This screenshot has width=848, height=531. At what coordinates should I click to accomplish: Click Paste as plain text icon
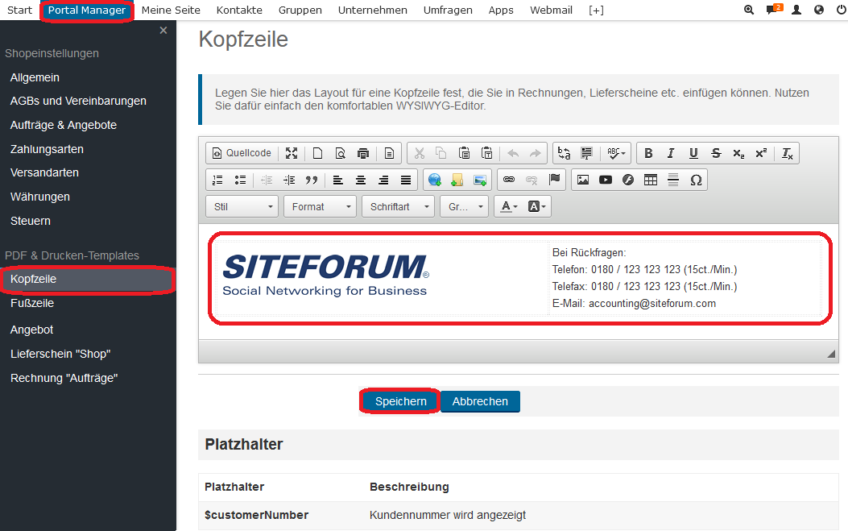tap(486, 153)
